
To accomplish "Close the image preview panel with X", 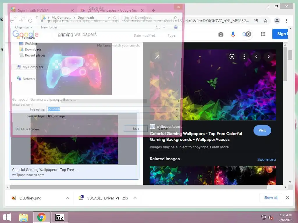I will 157,57.
